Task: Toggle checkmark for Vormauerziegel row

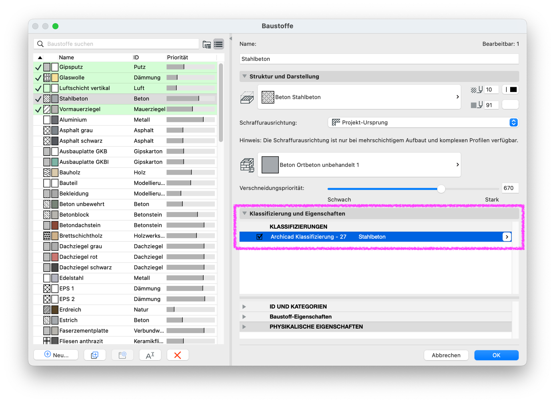Action: pyautogui.click(x=38, y=109)
